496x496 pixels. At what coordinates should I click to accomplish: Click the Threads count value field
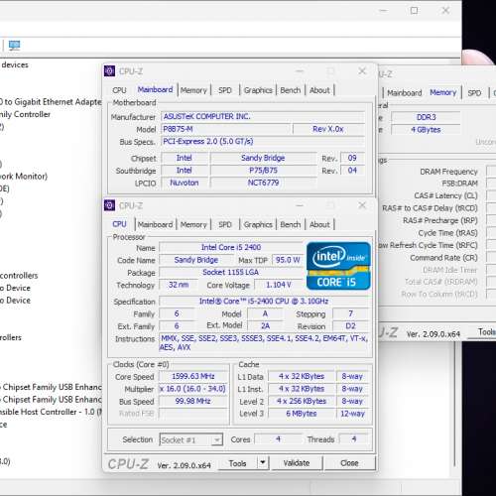click(354, 439)
